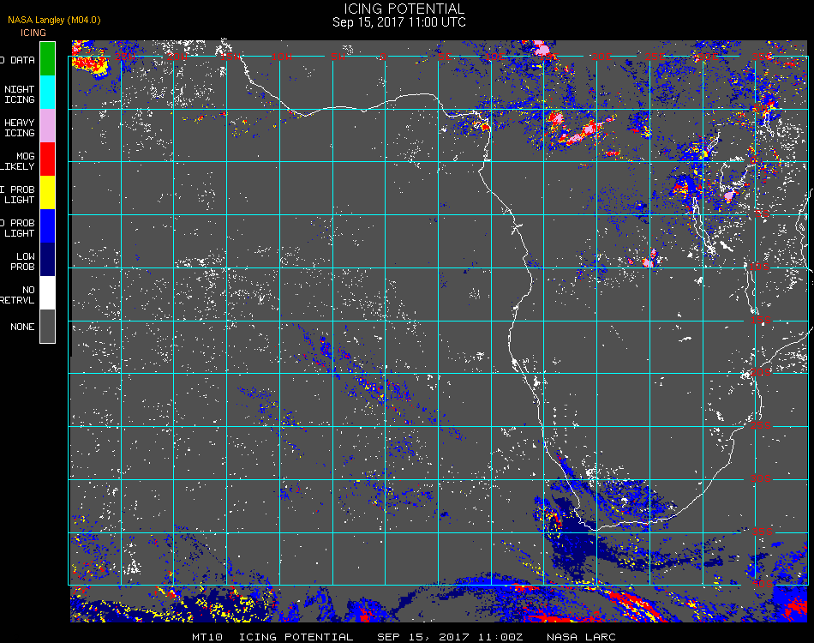814x643 pixels.
Task: Click the yellow HI PROB LIGHT swatch
Action: 47,192
